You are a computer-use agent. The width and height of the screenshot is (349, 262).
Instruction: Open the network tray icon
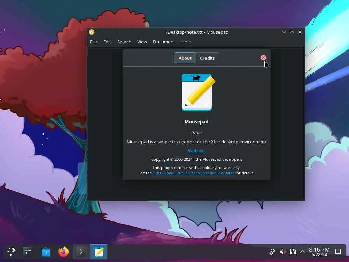272,252
